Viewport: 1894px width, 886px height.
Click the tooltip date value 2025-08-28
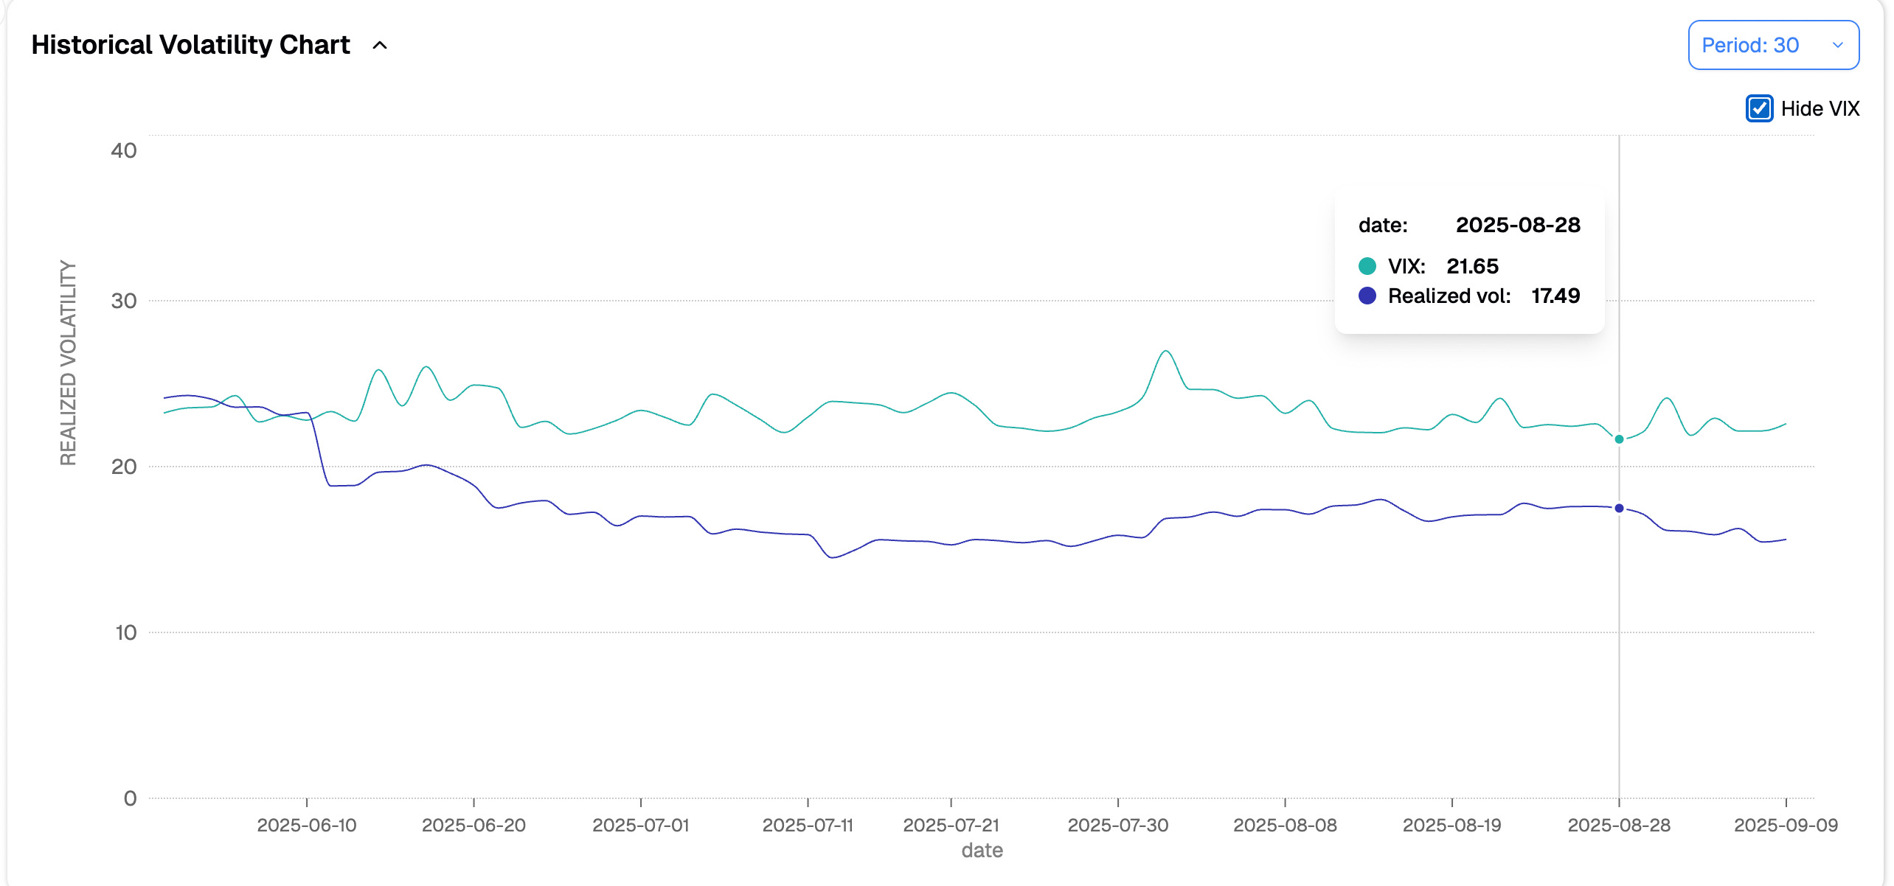[x=1517, y=225]
